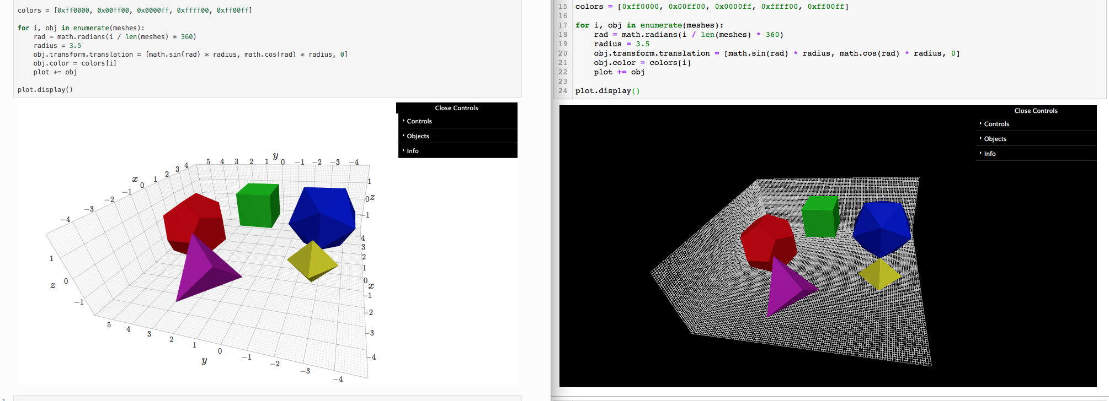The width and height of the screenshot is (1109, 401).
Task: Click the green cube in the black plot
Action: pos(820,216)
